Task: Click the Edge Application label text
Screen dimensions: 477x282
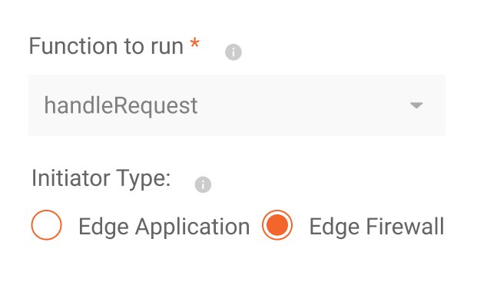Action: 164,227
